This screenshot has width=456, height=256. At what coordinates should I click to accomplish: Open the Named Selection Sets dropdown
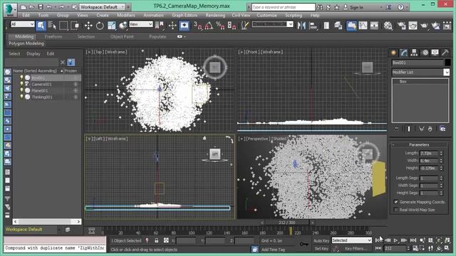click(x=272, y=24)
